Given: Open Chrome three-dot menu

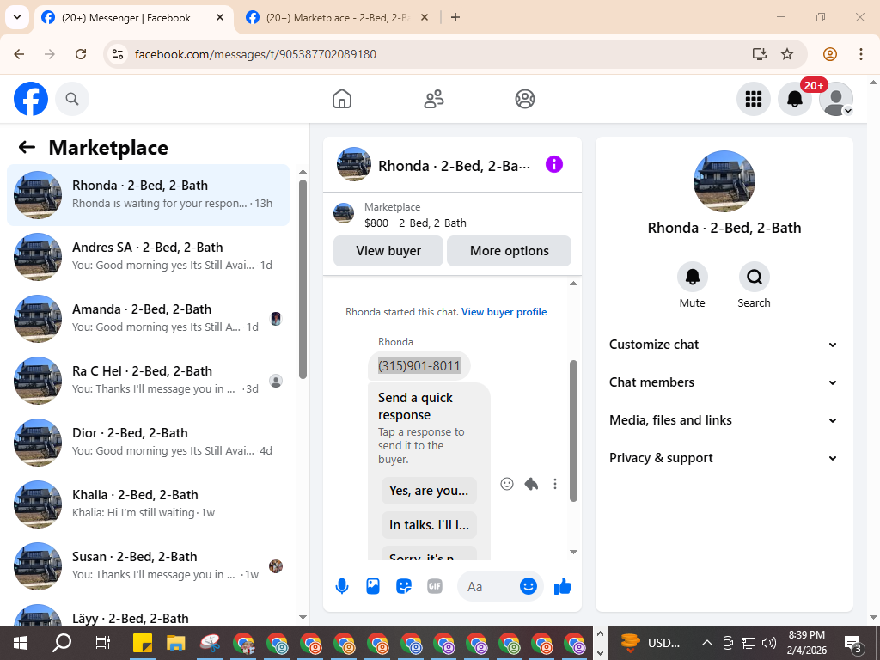Looking at the screenshot, I should (861, 54).
